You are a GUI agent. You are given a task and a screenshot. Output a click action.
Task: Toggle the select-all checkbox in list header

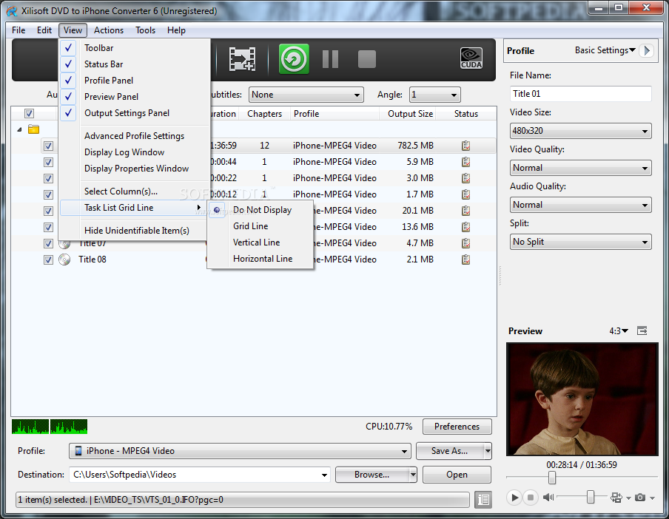click(x=29, y=114)
